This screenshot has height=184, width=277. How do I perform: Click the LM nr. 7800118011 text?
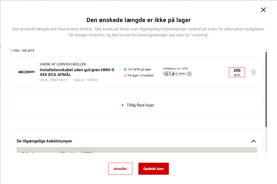[53, 80]
